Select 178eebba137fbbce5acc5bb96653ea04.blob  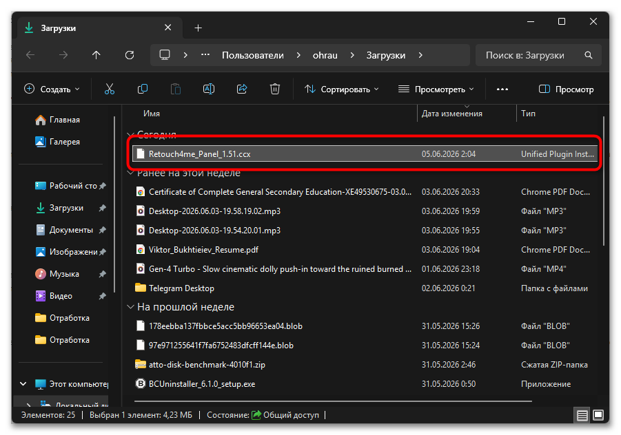[365, 326]
